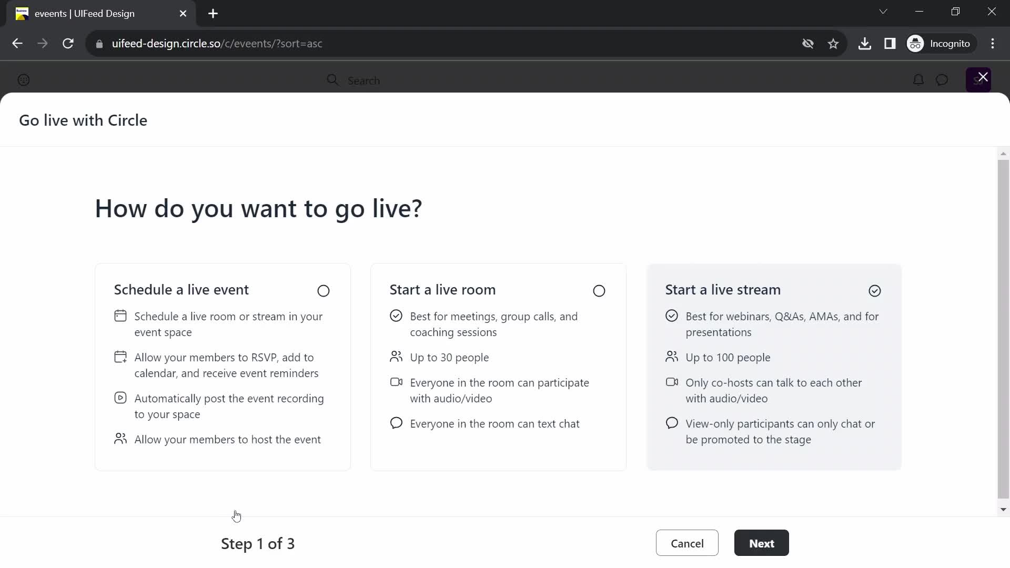Image resolution: width=1010 pixels, height=568 pixels.
Task: Click the people icon in Start a live room
Action: click(x=396, y=357)
